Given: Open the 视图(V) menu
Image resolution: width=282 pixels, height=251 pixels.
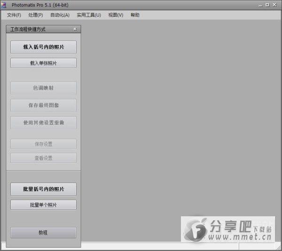Looking at the screenshot, I should (x=116, y=15).
